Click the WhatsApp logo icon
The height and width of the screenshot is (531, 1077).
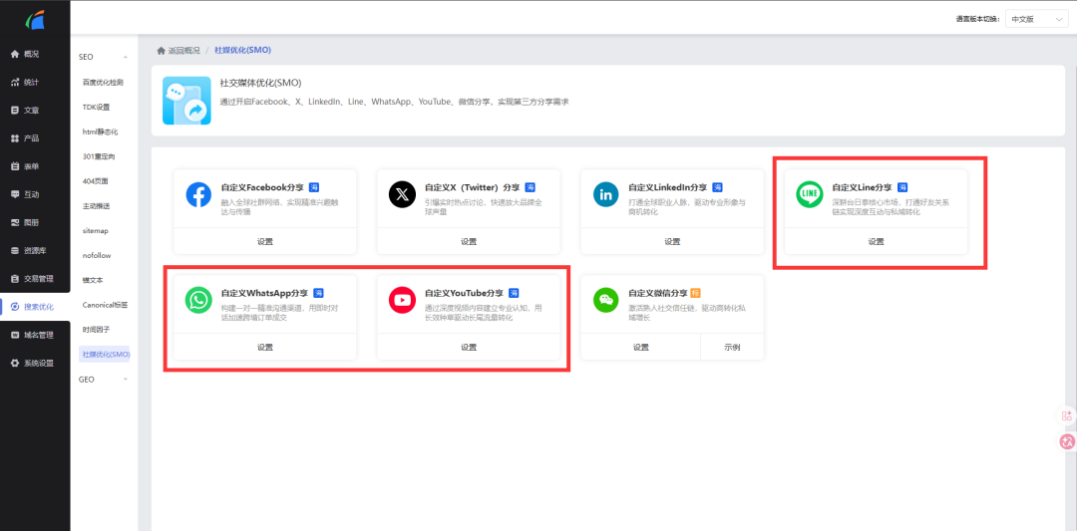tap(198, 300)
